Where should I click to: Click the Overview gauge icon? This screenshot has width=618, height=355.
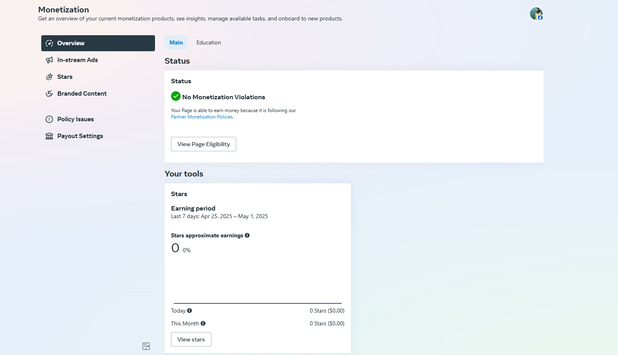pos(49,43)
